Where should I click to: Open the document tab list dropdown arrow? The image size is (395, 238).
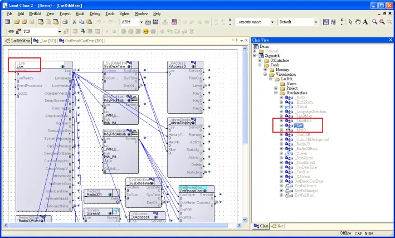click(x=242, y=40)
